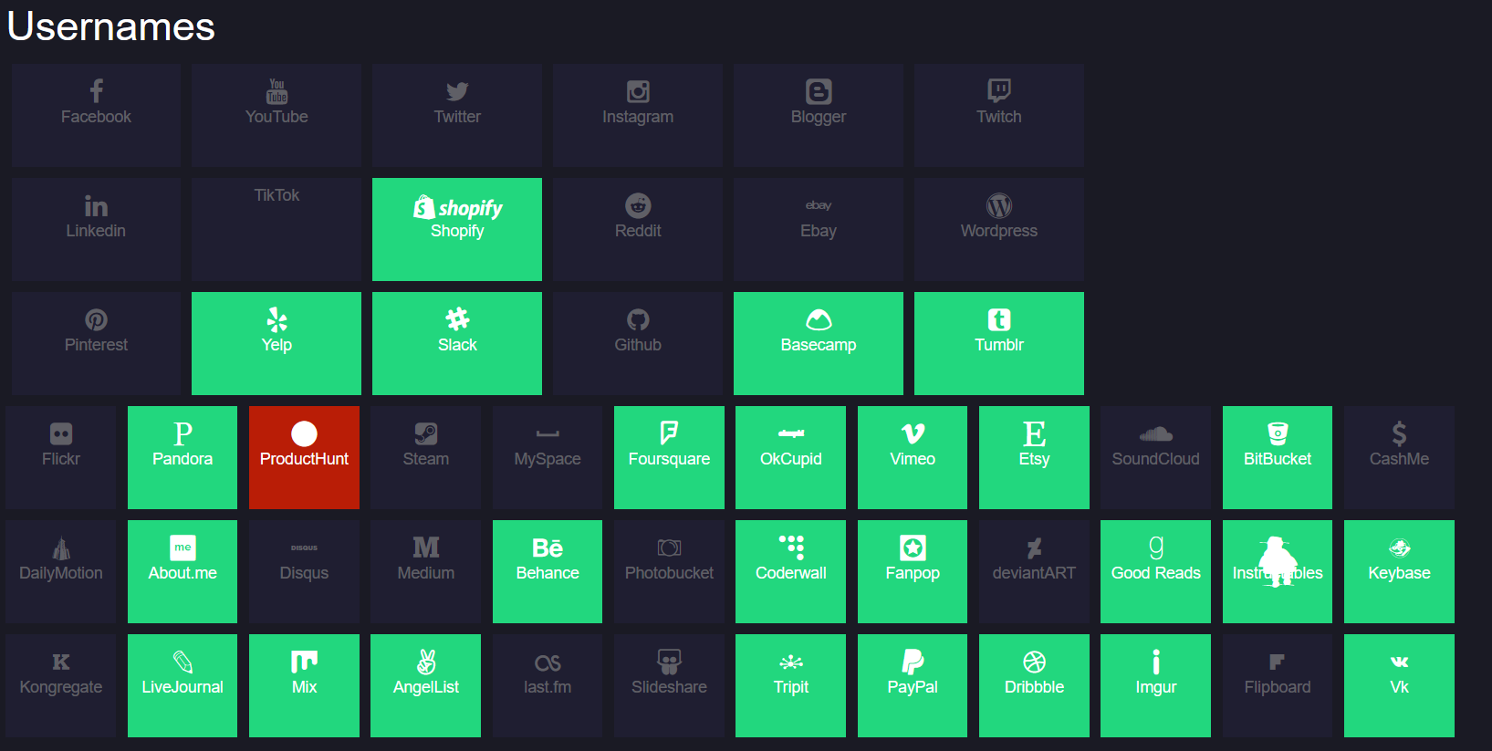Click the Foursquare logo icon
This screenshot has width=1492, height=751.
click(x=669, y=433)
